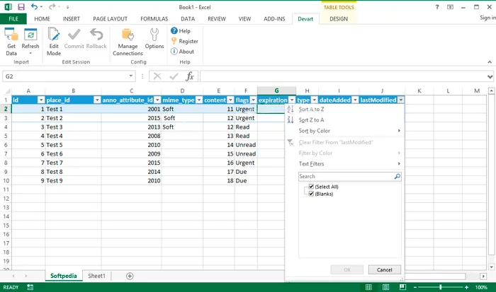Click the zoom in plus button
The image size is (496, 292).
coord(466,287)
